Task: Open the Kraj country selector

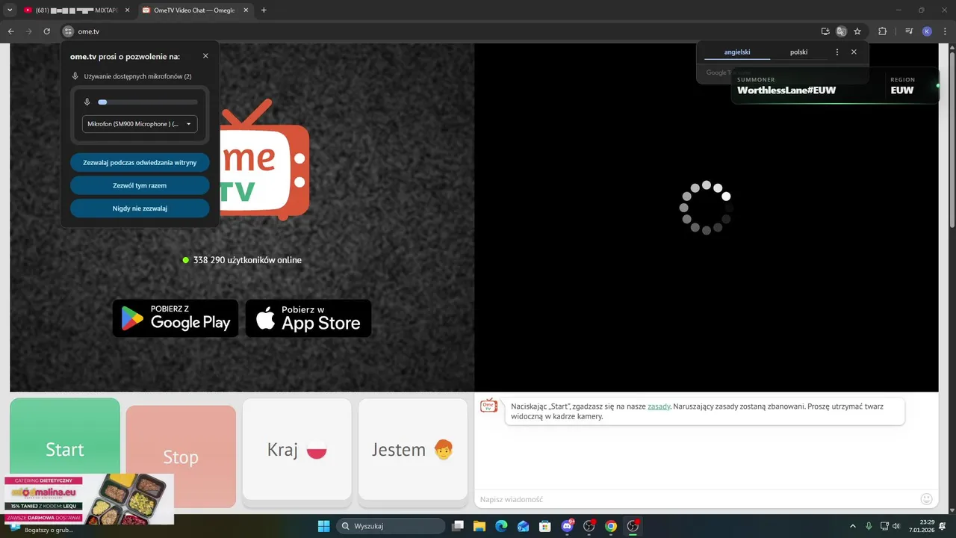Action: (x=297, y=449)
